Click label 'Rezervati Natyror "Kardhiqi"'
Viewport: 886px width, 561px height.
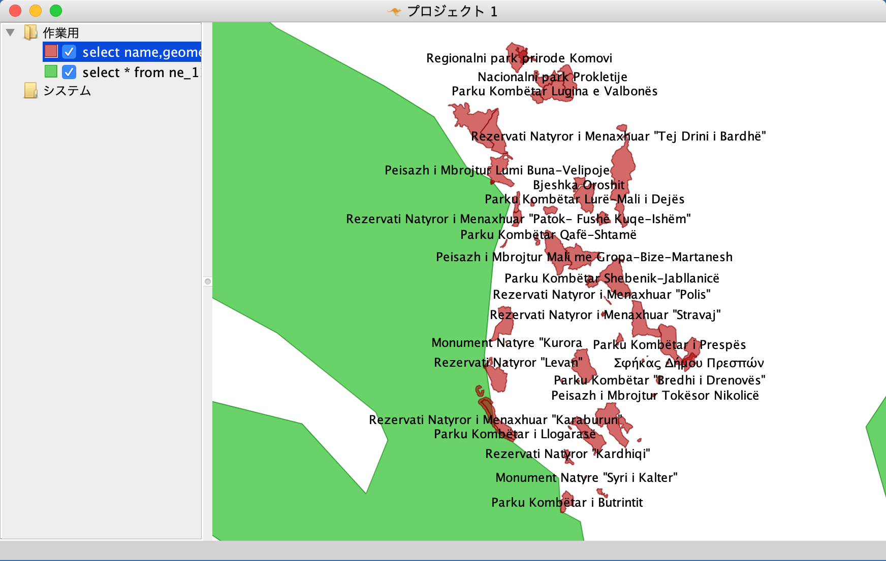pos(567,454)
